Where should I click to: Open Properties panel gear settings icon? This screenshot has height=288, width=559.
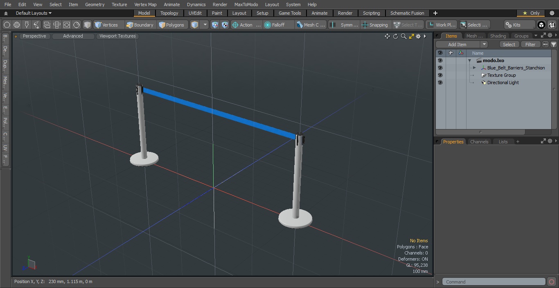[550, 141]
